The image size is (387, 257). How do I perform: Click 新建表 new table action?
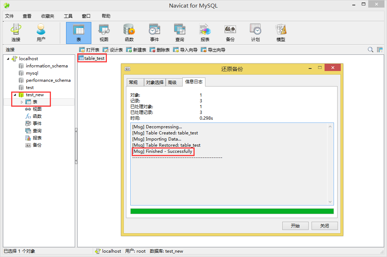[136, 50]
